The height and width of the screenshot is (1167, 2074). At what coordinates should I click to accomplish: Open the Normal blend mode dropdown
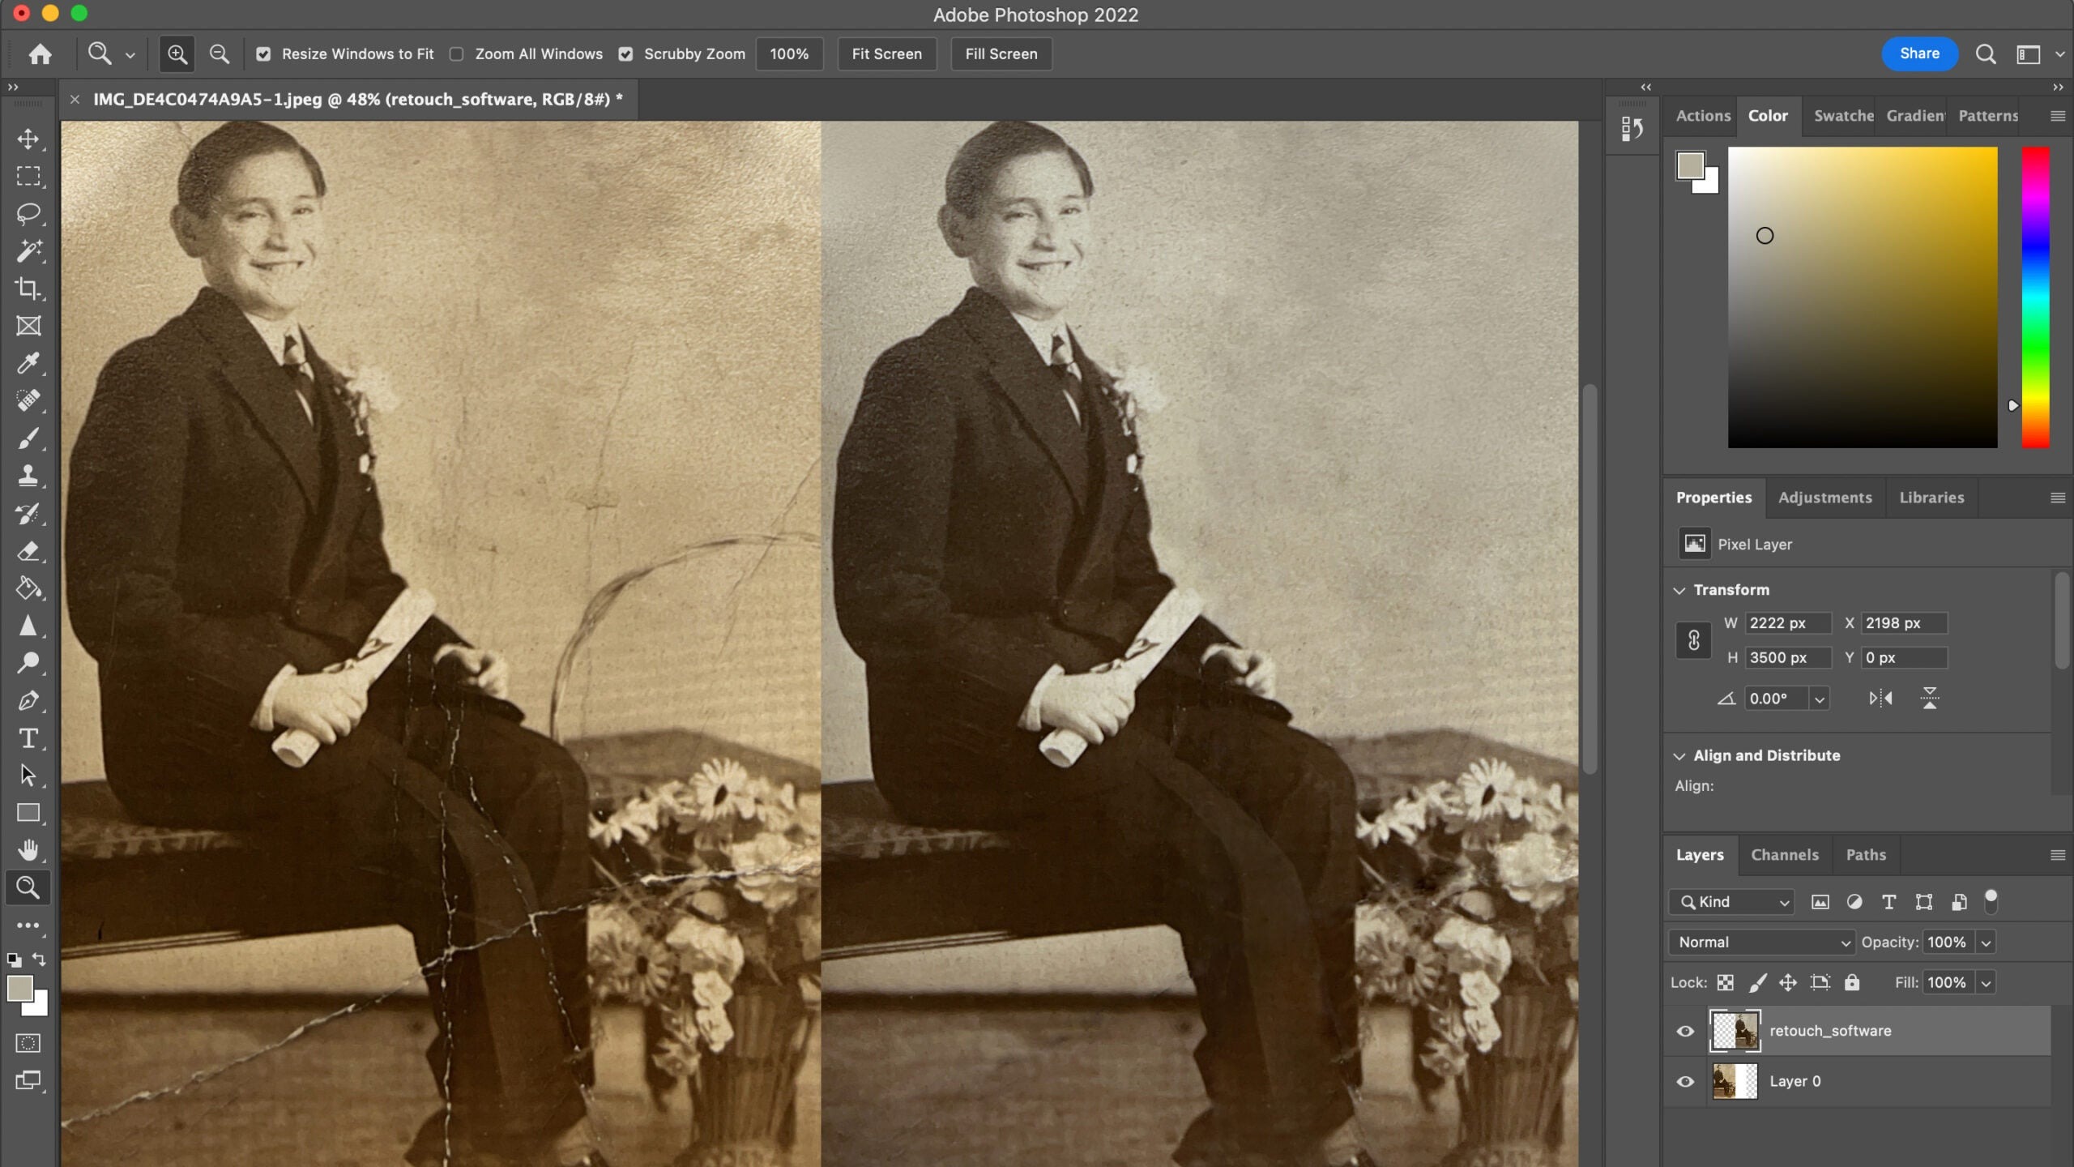tap(1761, 943)
